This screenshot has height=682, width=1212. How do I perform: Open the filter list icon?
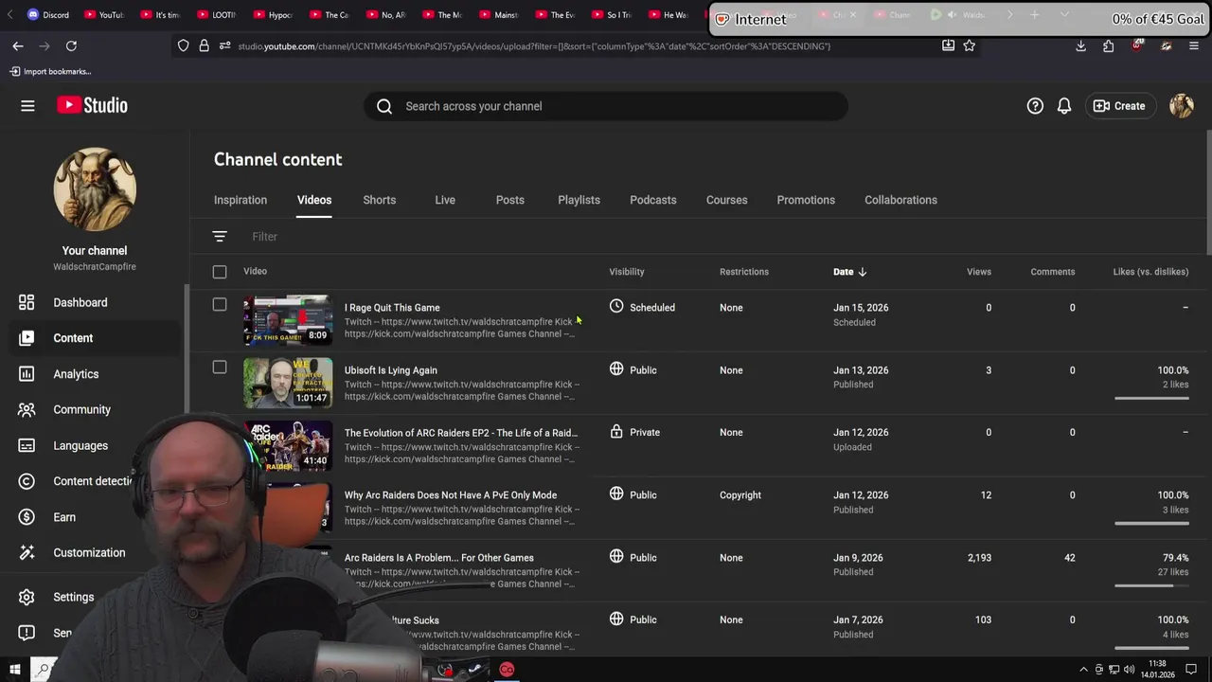coord(220,237)
